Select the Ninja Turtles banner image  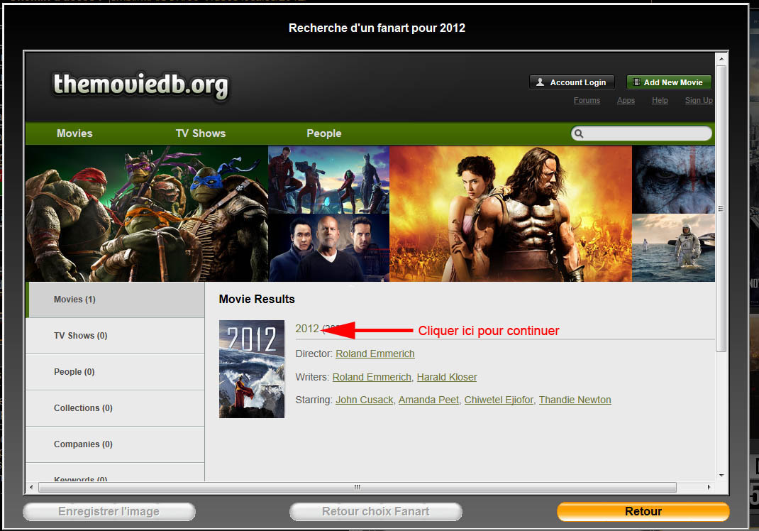coord(147,214)
